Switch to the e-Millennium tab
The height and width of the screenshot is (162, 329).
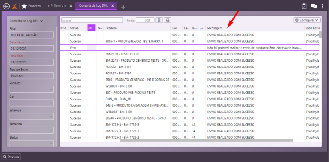(x=57, y=6)
